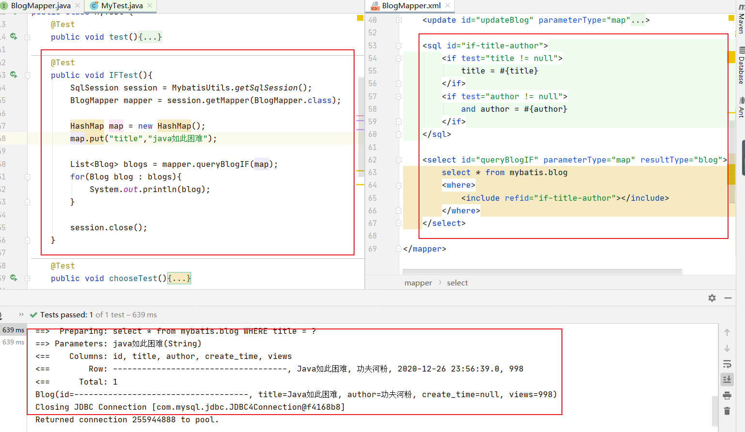Clear console output with the trash icon

point(727,411)
